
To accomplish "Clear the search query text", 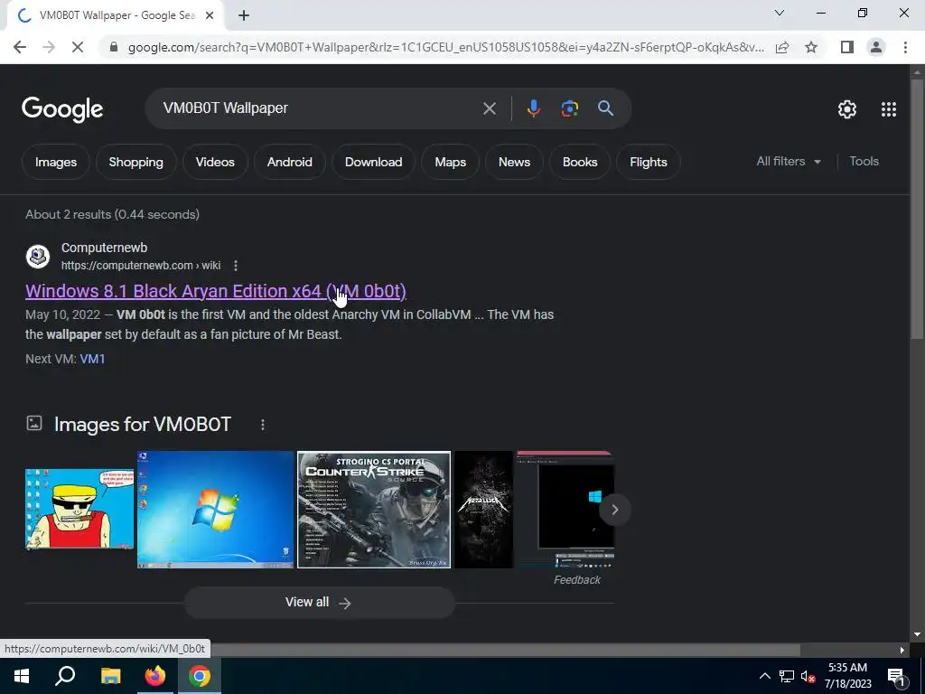I will coord(489,108).
